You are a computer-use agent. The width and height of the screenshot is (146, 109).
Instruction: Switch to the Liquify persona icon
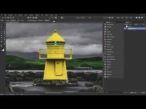pos(5,18)
